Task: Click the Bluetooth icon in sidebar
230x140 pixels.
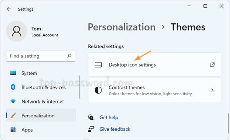Action: point(13,87)
